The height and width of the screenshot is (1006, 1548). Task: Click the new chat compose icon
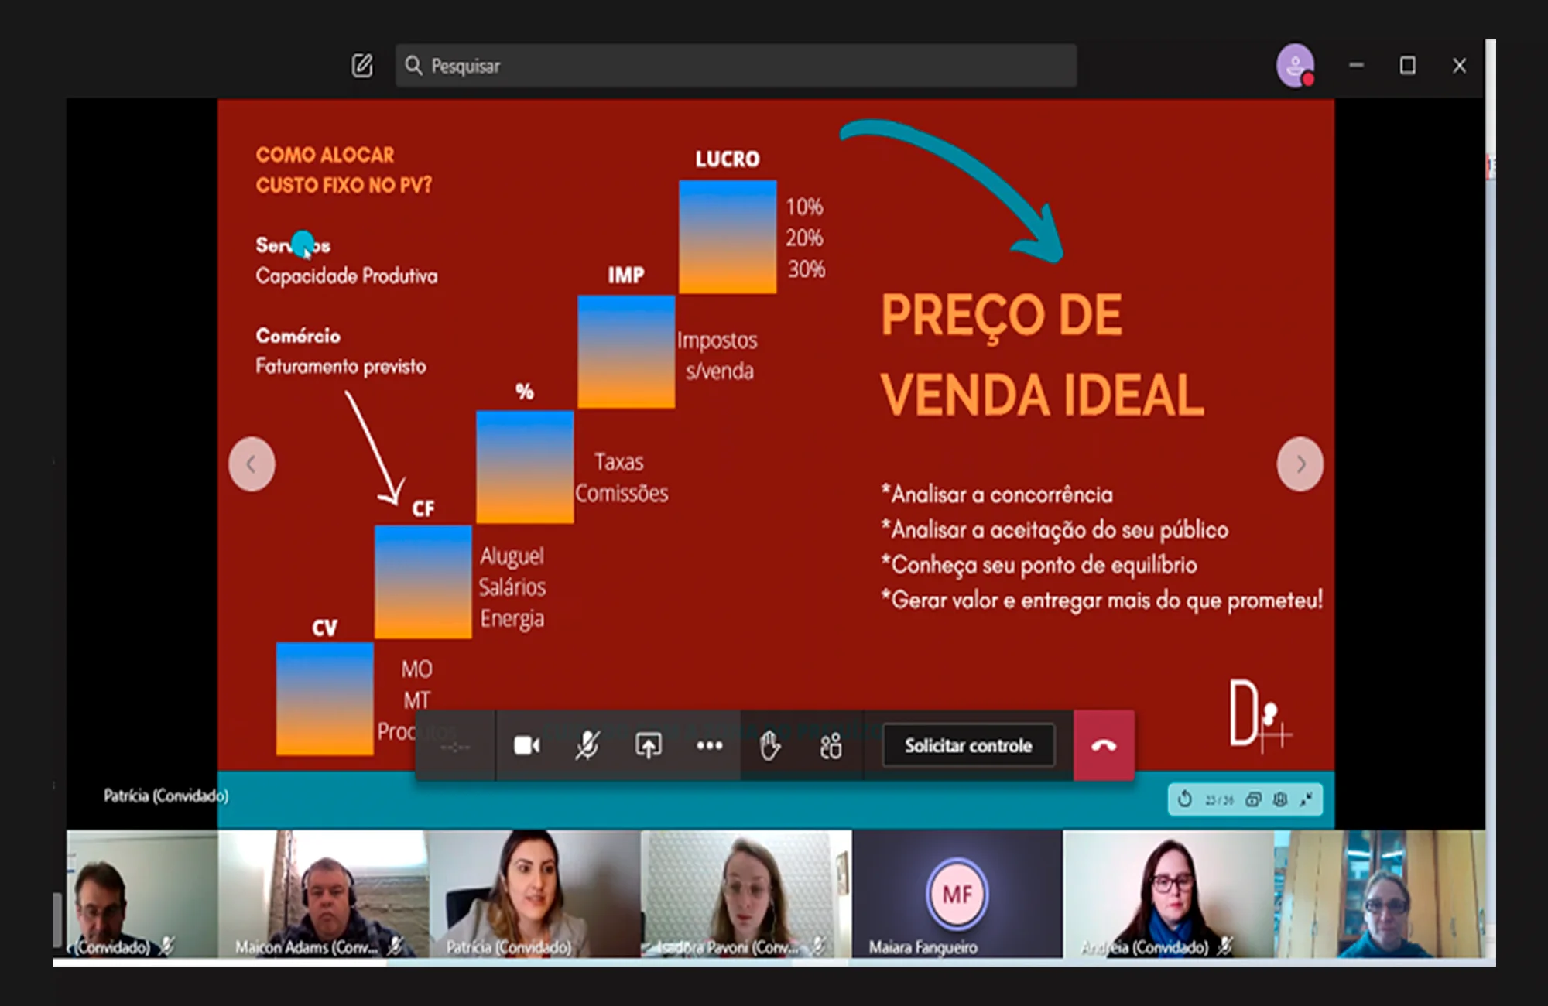click(x=362, y=66)
